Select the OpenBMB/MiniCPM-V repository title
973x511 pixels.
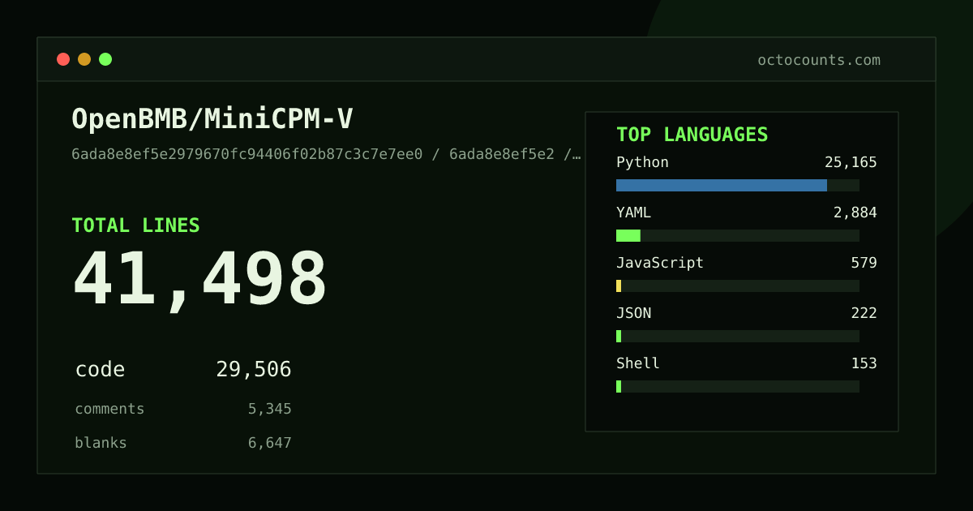pyautogui.click(x=212, y=119)
